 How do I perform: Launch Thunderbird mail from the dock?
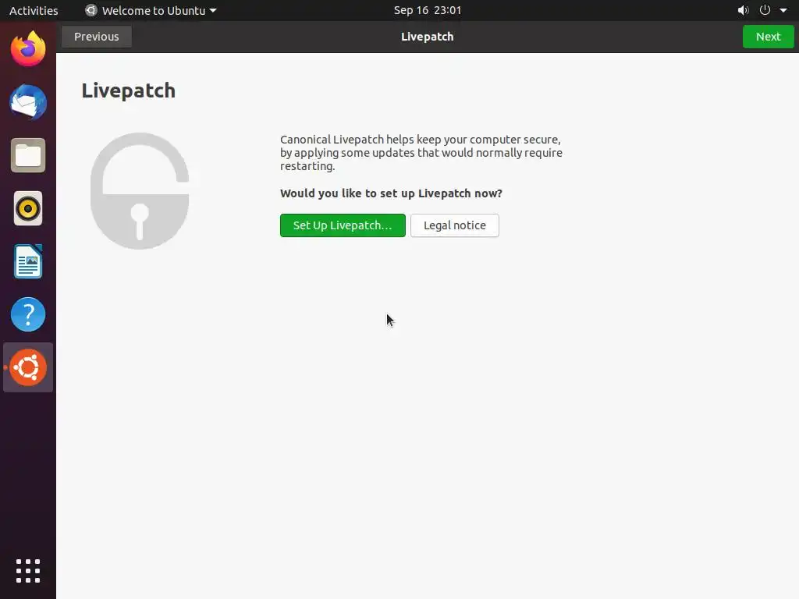(x=28, y=102)
